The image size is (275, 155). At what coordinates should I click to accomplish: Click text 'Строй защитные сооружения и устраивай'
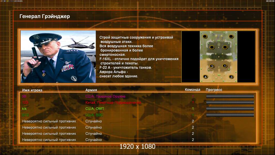click(136, 37)
